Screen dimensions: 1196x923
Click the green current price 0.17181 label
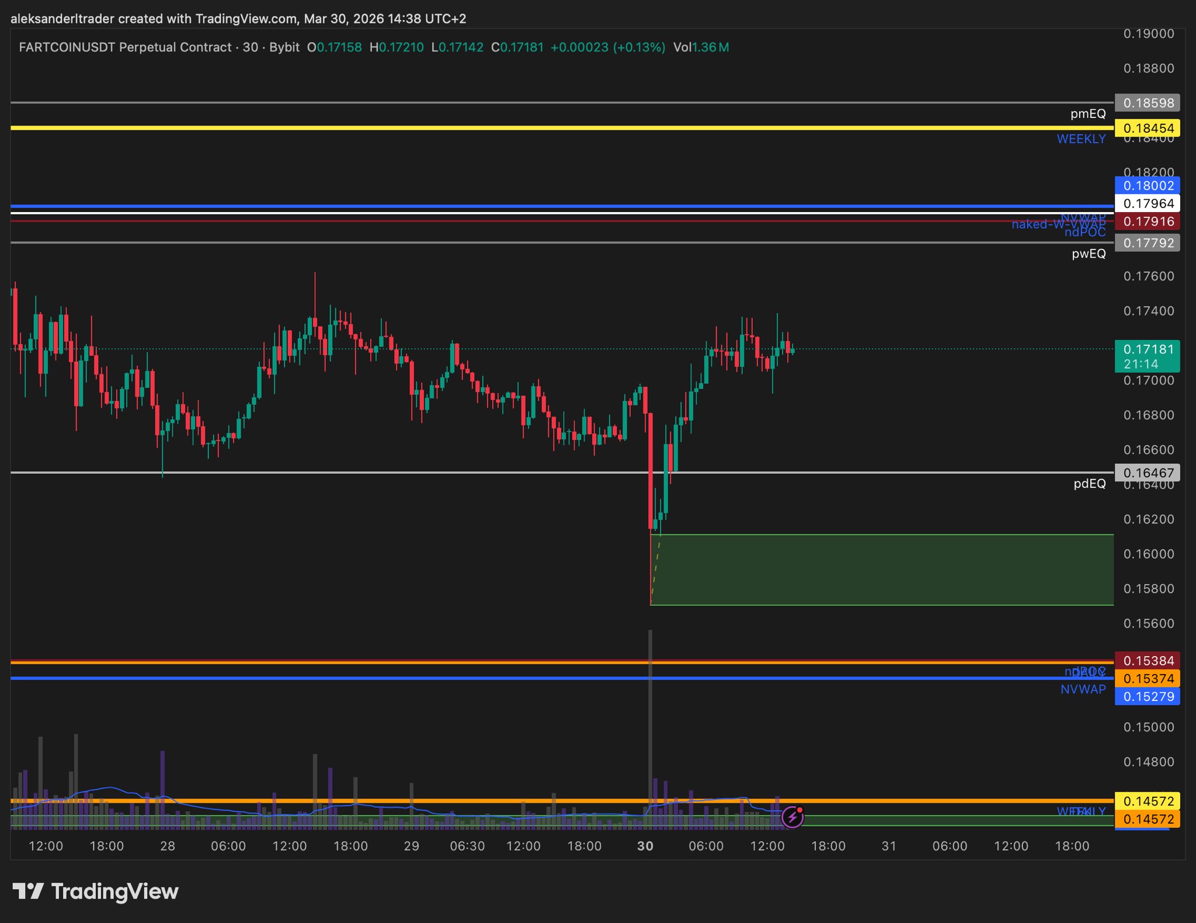1147,356
